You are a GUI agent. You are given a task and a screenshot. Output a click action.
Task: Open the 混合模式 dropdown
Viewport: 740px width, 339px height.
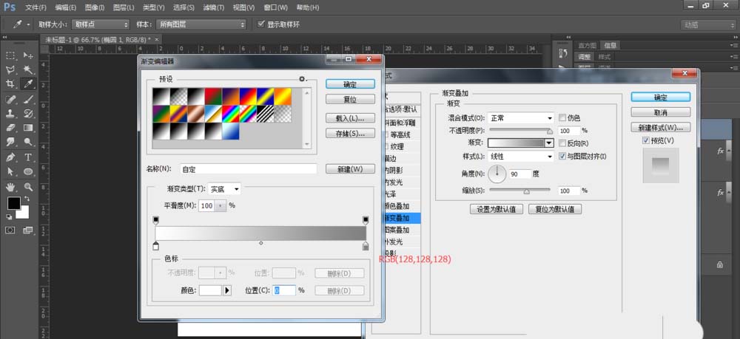coord(520,117)
